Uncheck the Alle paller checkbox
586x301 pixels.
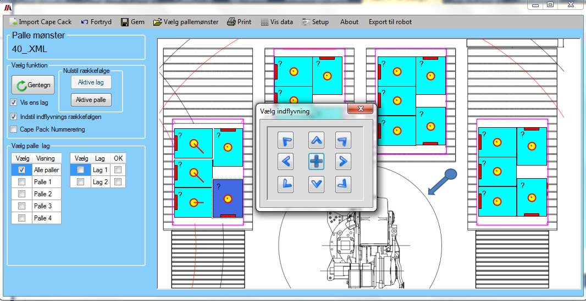click(21, 170)
